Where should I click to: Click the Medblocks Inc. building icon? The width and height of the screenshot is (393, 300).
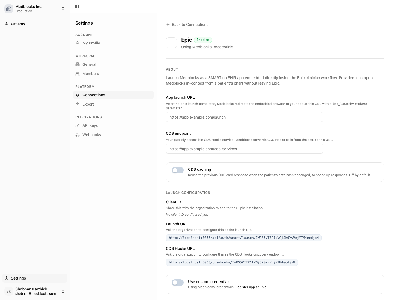coord(9,9)
